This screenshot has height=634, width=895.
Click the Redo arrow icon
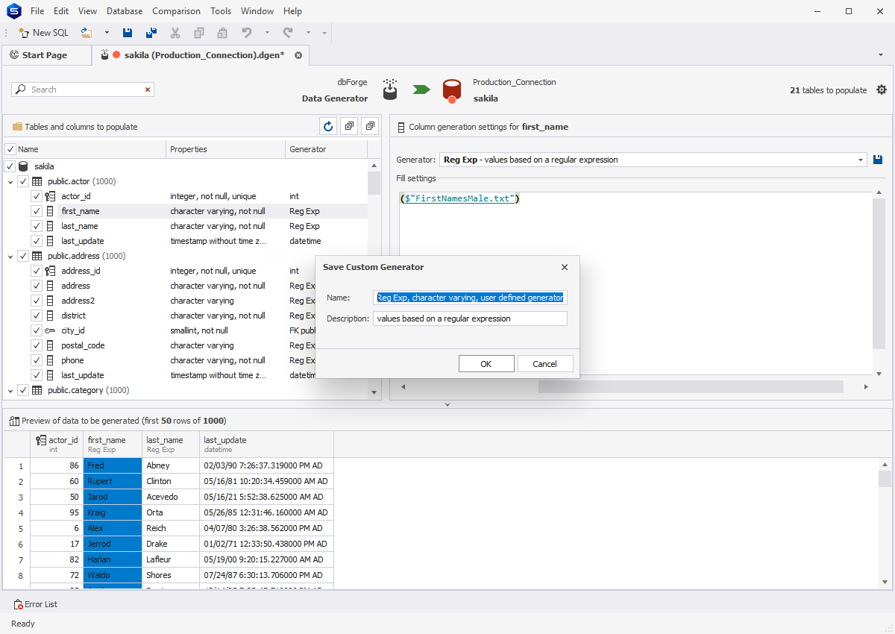point(288,33)
